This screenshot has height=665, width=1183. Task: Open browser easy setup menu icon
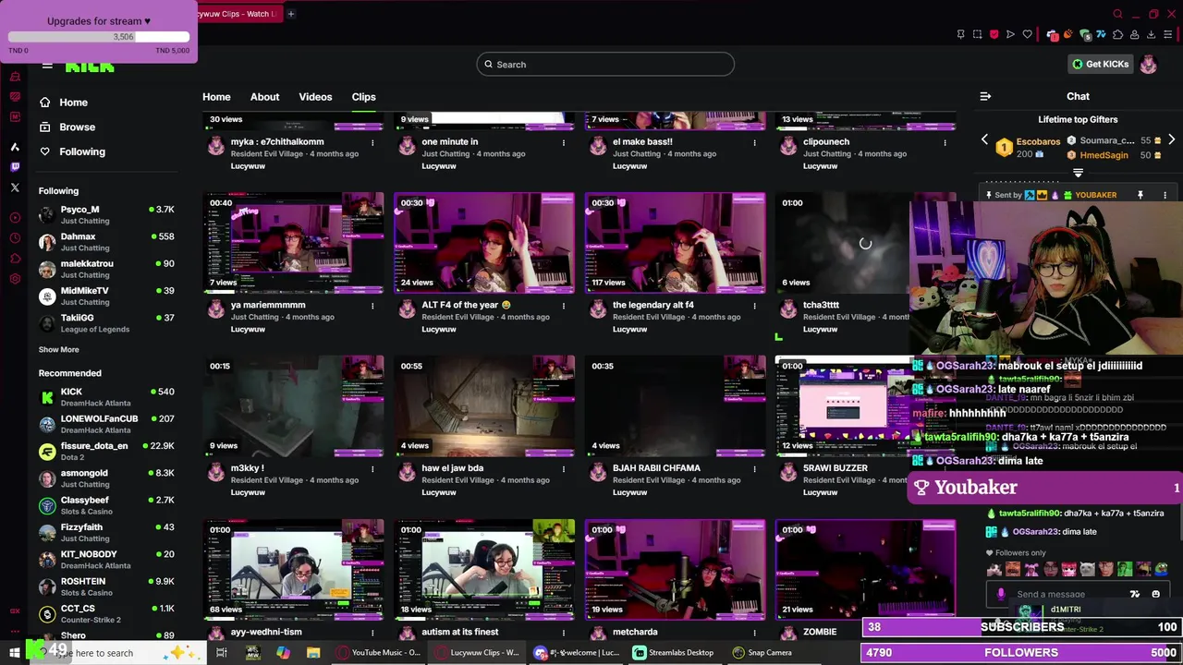(x=1169, y=35)
